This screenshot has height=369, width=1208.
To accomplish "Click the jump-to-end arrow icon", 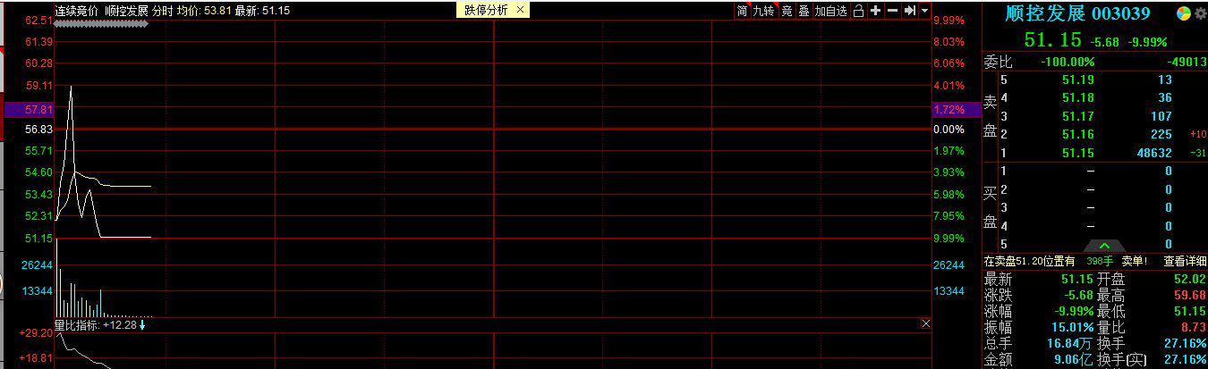I will point(909,11).
